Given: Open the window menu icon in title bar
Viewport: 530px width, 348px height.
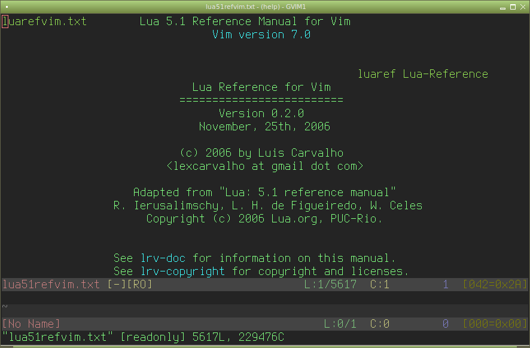Looking at the screenshot, I should [x=6, y=6].
